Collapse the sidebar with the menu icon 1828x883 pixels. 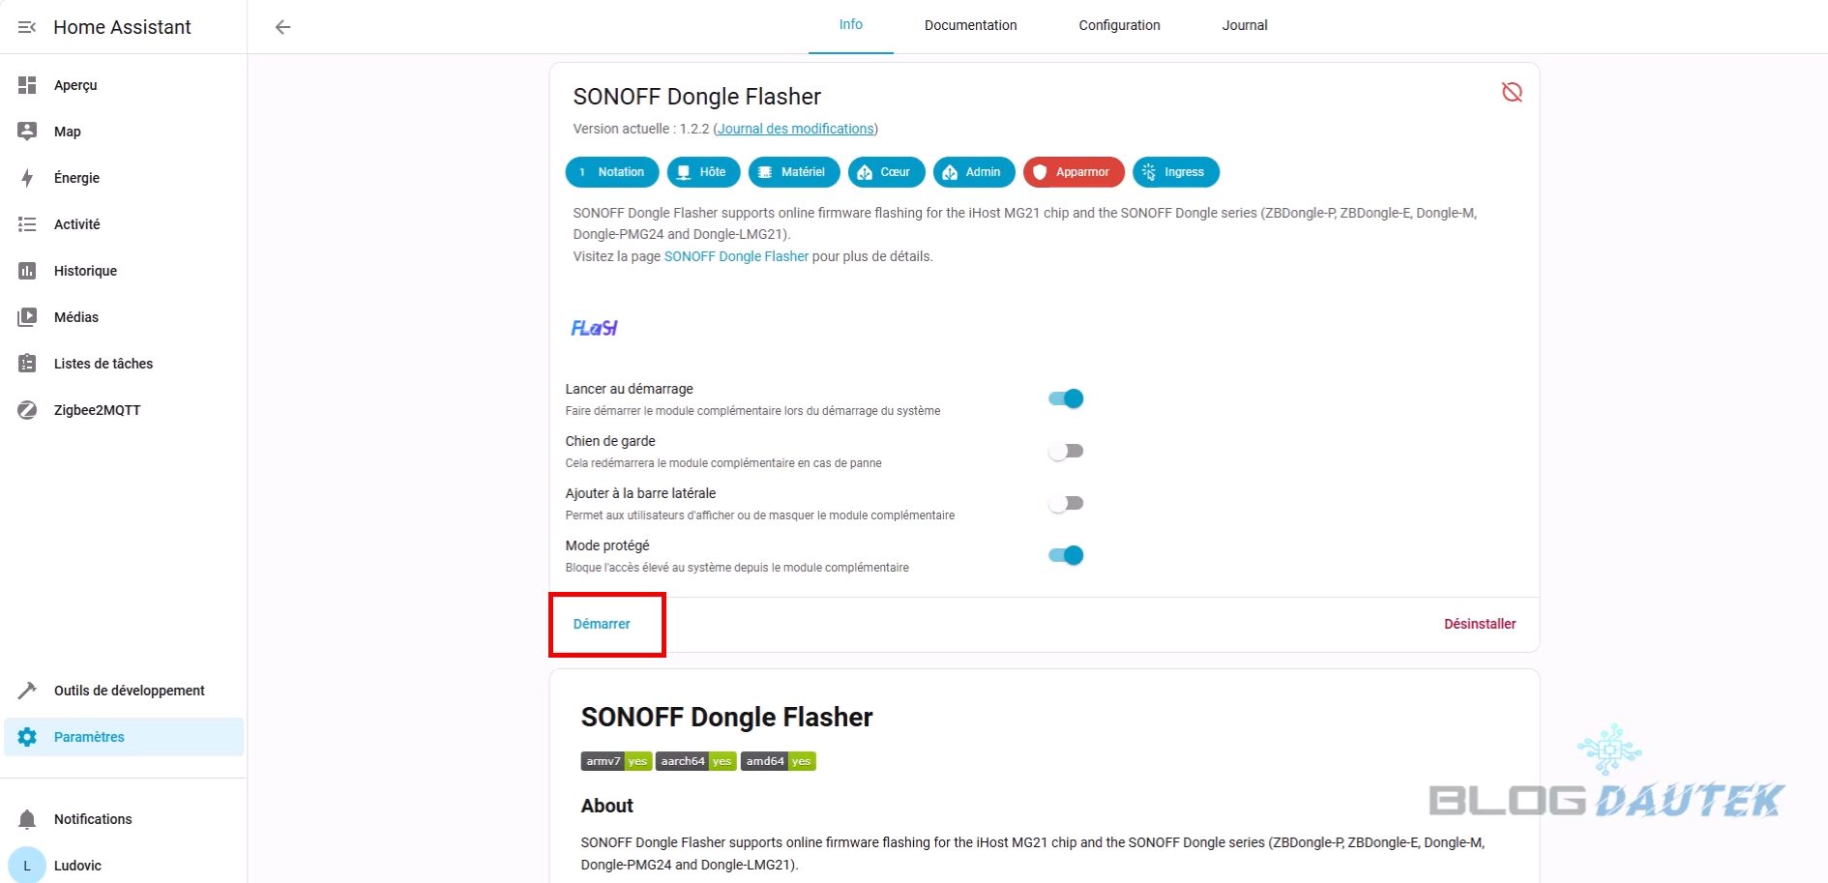(x=27, y=27)
